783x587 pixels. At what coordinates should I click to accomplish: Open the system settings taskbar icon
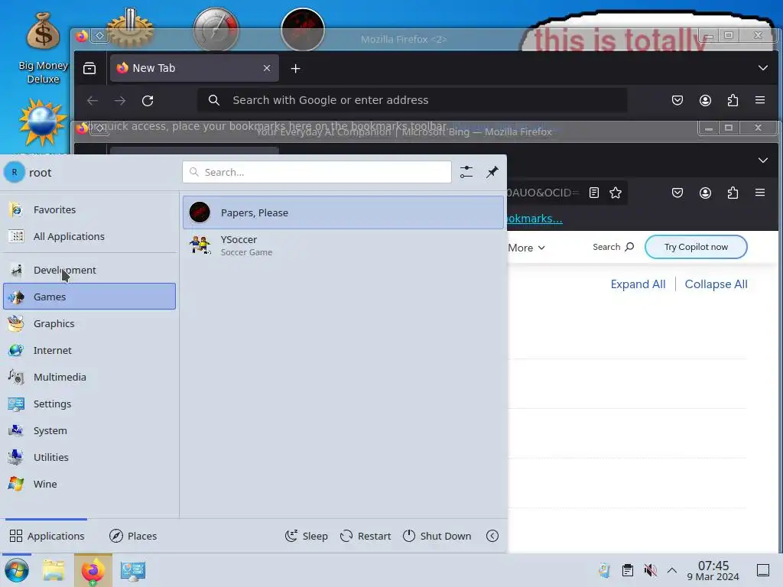(133, 570)
